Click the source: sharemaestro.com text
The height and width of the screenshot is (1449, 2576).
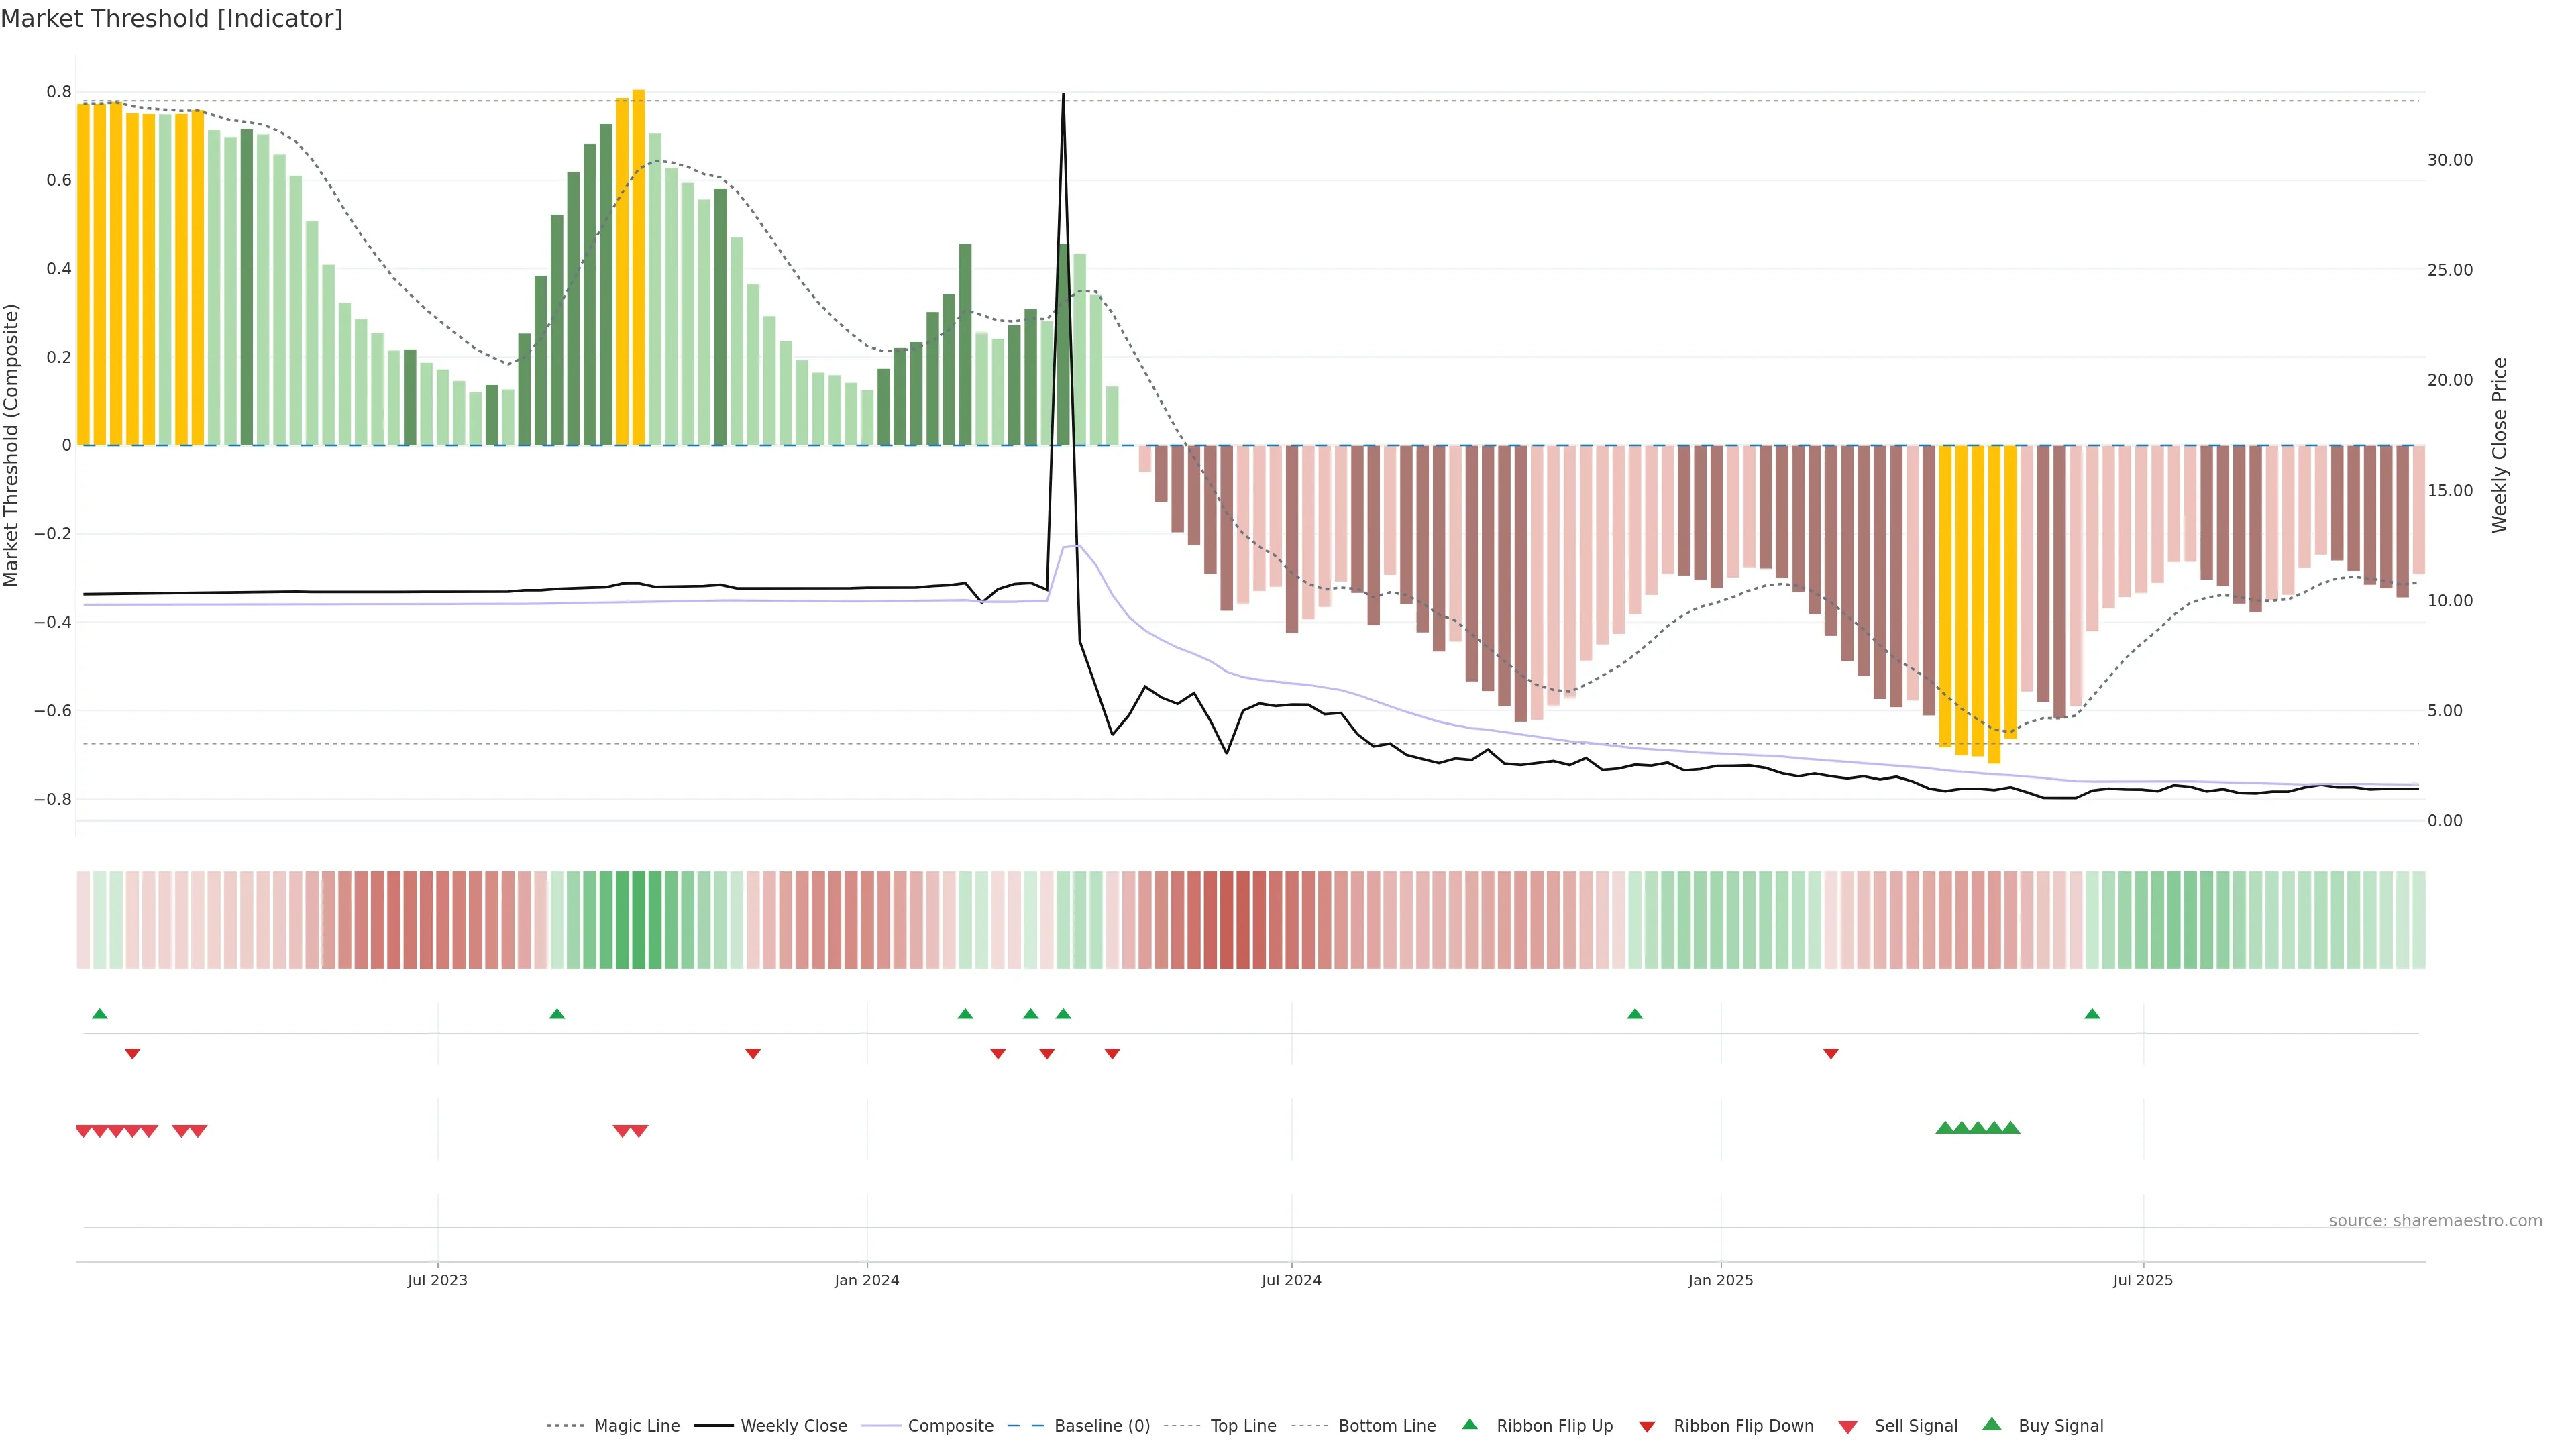[2435, 1221]
